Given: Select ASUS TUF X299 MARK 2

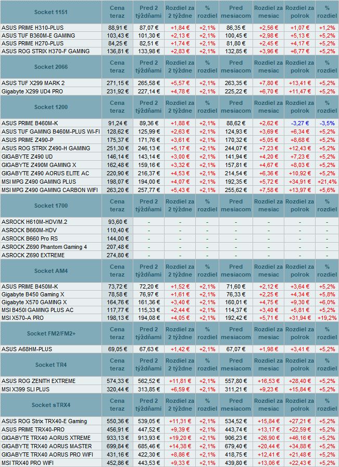Looking at the screenshot, I should [33, 83].
